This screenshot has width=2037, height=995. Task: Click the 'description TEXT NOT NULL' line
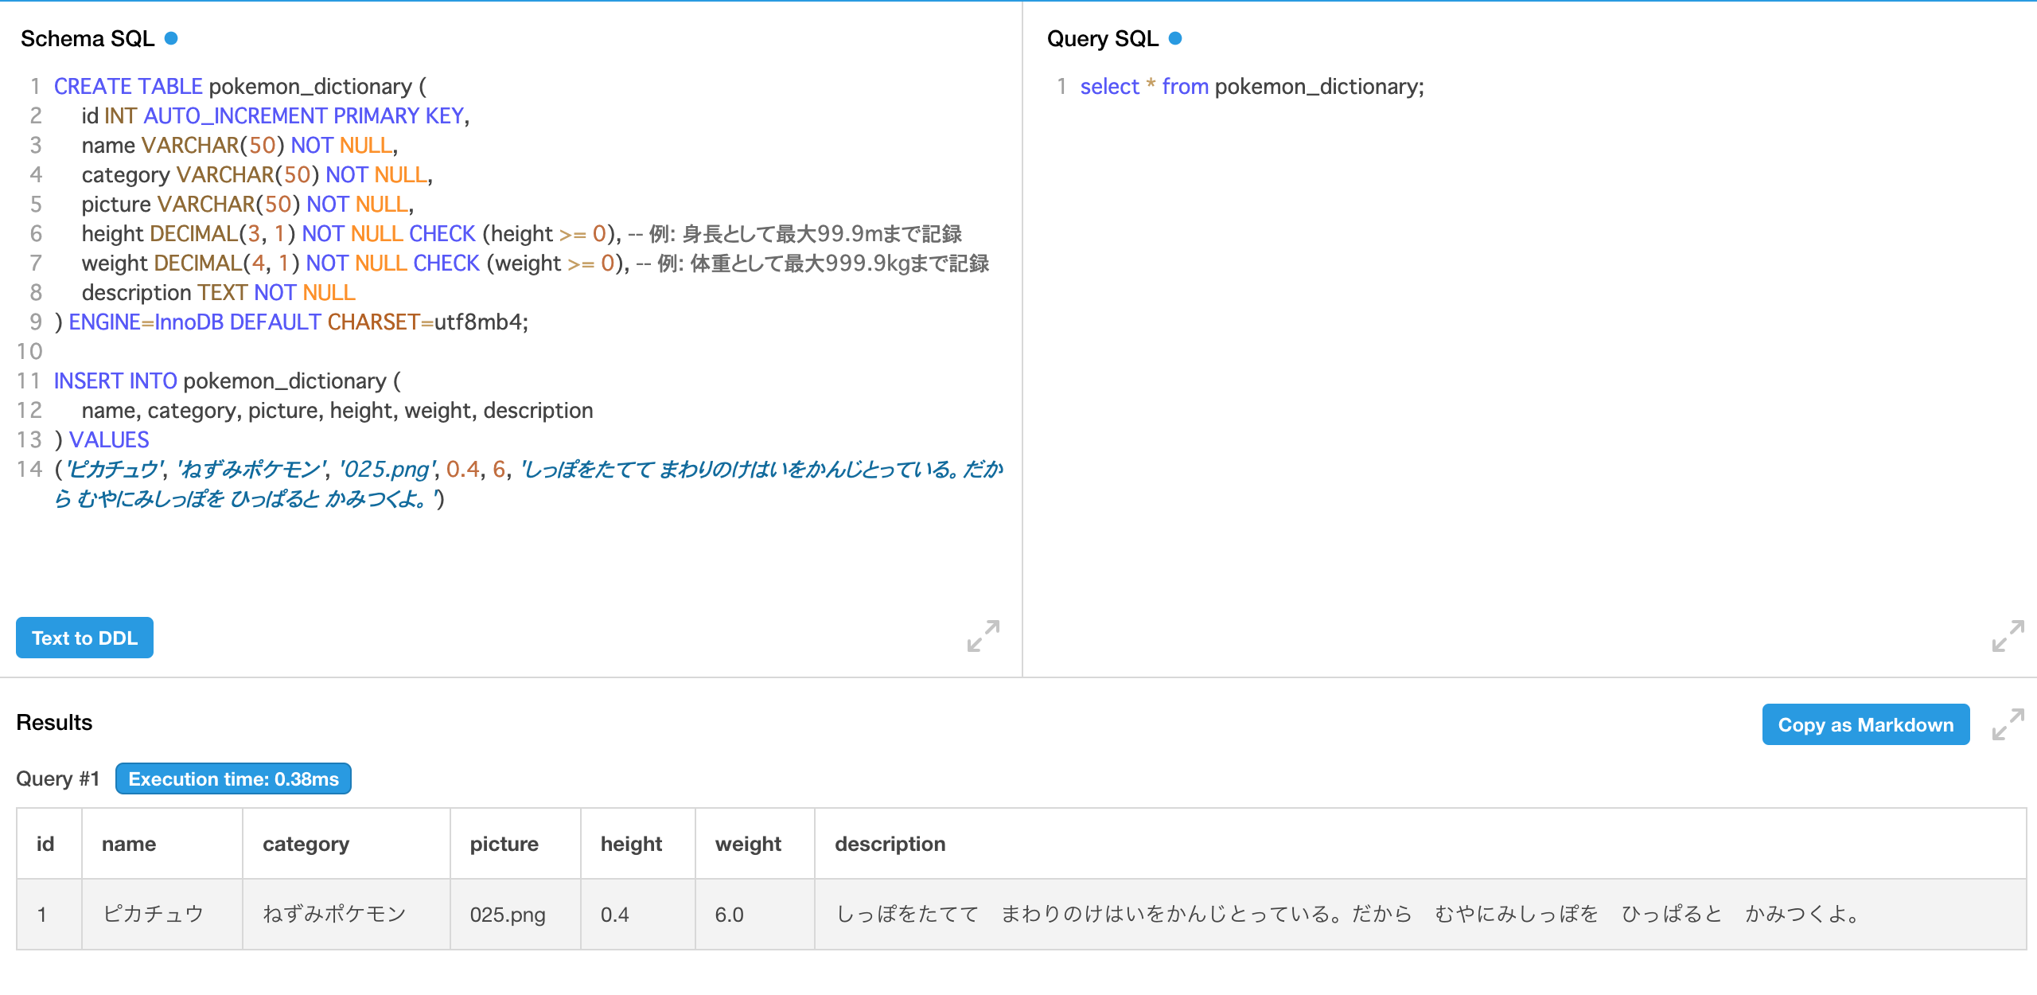pos(218,292)
